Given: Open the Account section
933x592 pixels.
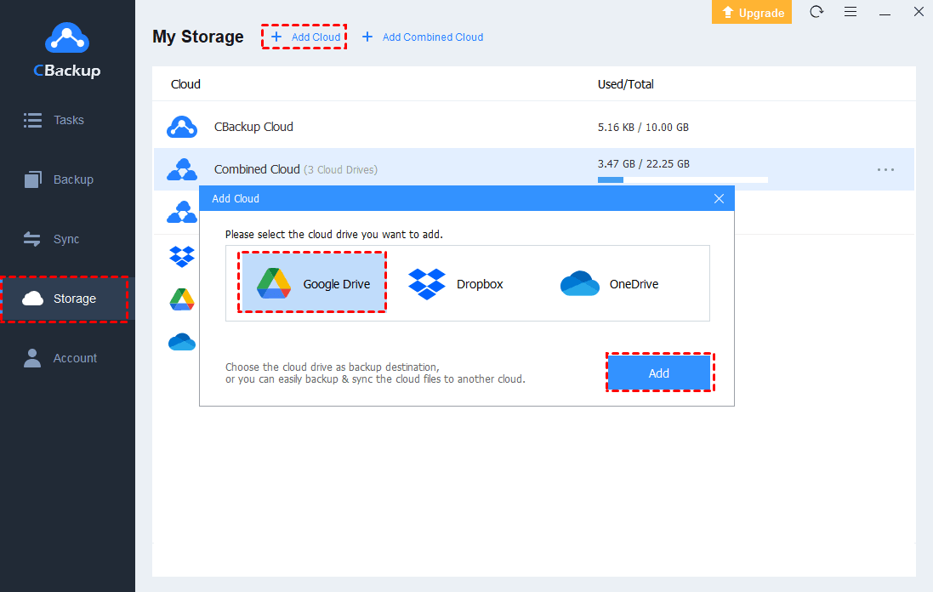Looking at the screenshot, I should click(67, 358).
